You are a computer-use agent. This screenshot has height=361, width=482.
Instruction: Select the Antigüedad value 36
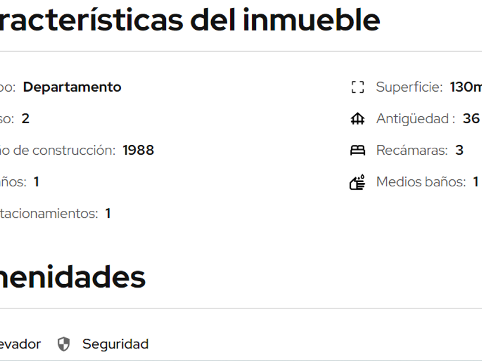pos(471,119)
